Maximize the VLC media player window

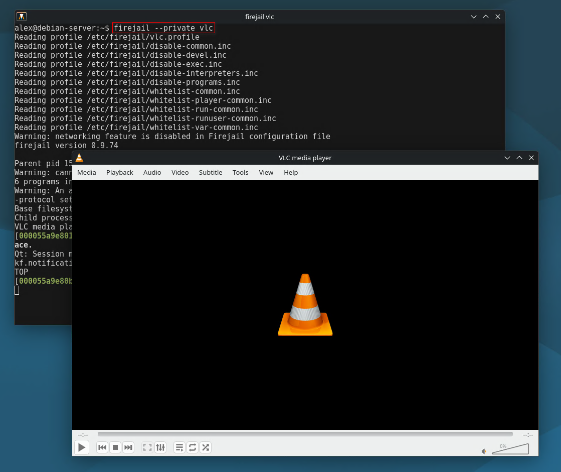pos(519,158)
